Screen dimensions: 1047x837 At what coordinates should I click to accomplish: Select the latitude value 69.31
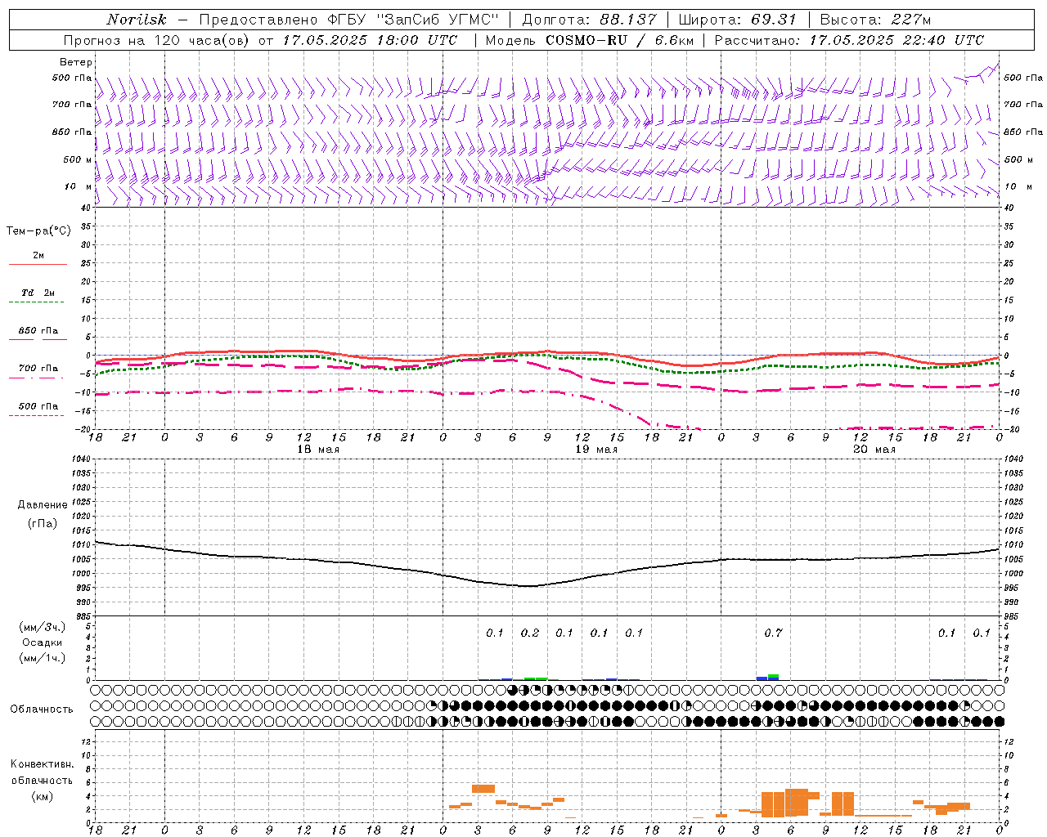[x=773, y=20]
